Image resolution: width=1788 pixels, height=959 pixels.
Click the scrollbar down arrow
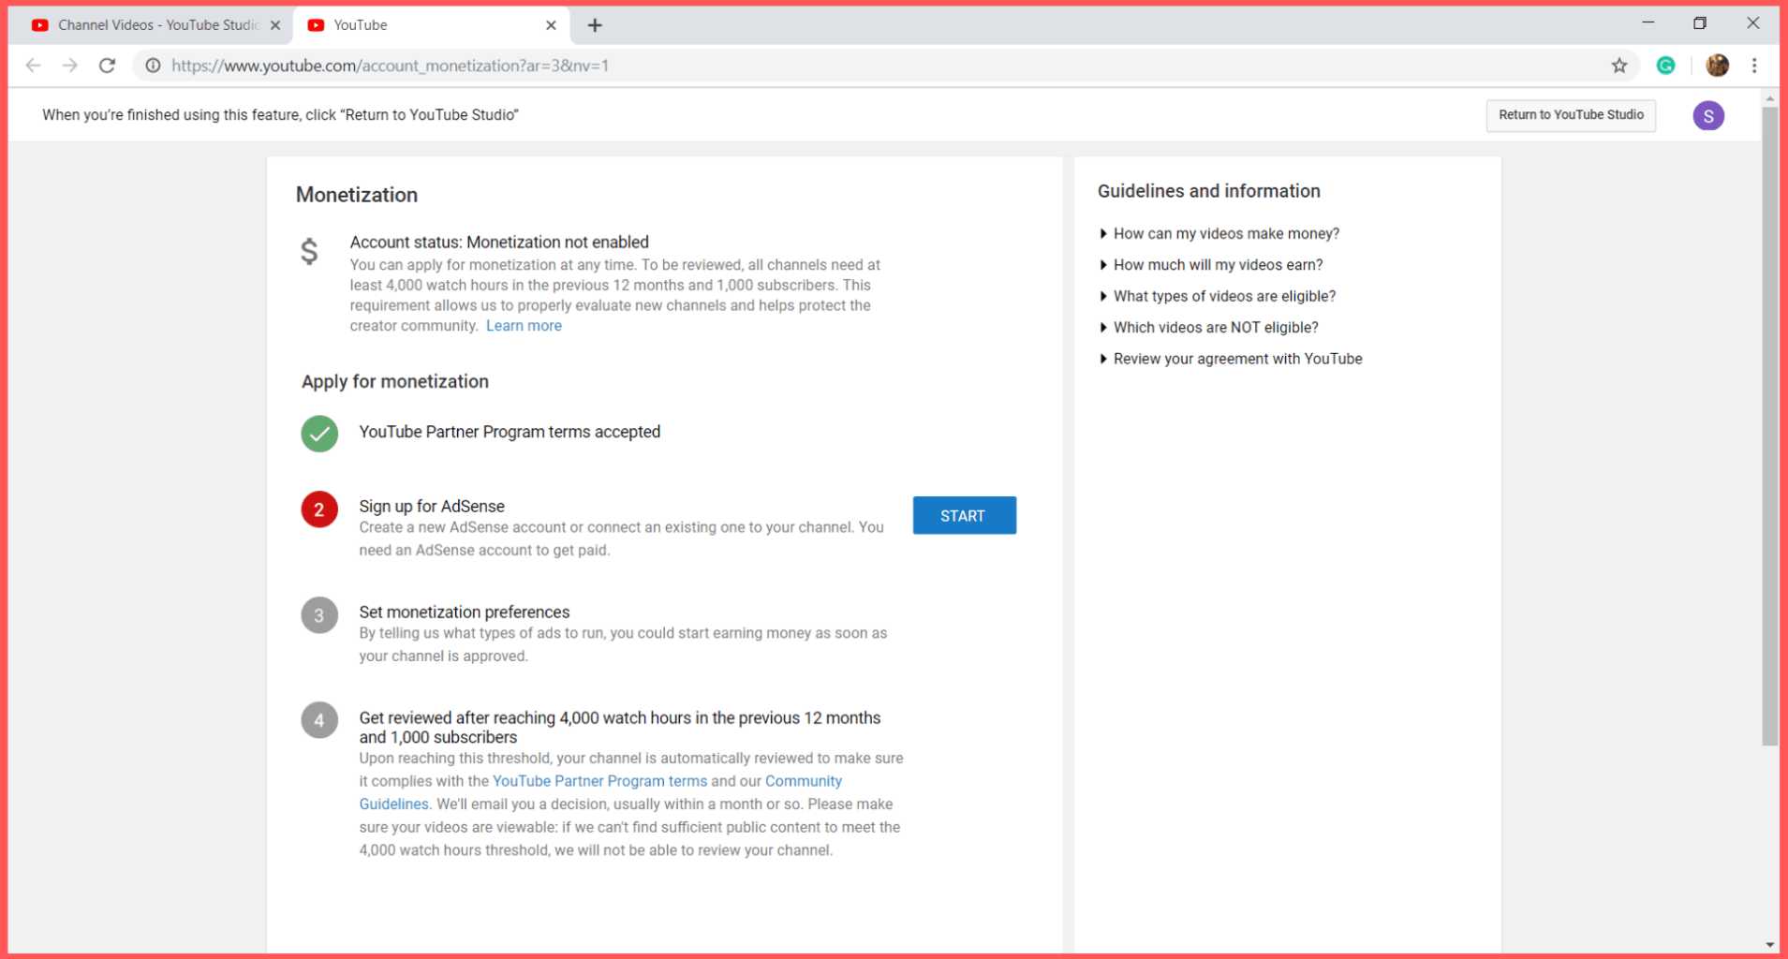point(1769,945)
